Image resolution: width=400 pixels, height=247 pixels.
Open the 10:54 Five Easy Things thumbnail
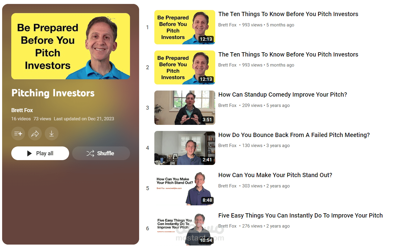(185, 228)
